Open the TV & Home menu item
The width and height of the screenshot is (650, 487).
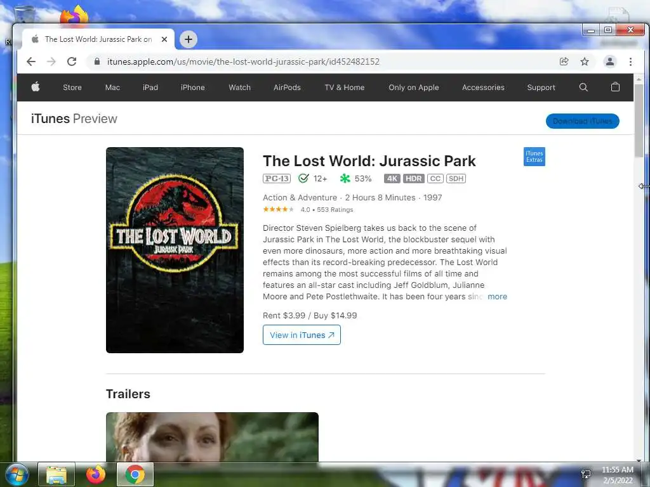(x=345, y=88)
